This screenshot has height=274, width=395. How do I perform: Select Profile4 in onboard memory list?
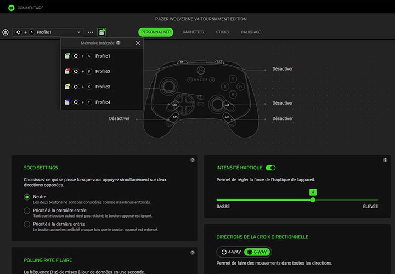(102, 102)
